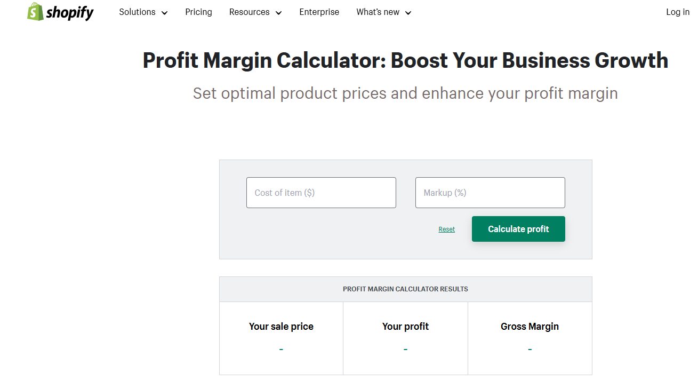Click the Profit Margin Calculator Results header
Viewport: 698px width, 381px height.
tap(405, 289)
